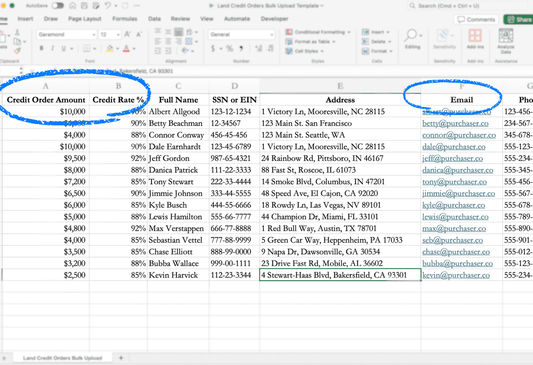Click the green Share button
Image resolution: width=533 pixels, height=365 pixels.
[519, 19]
